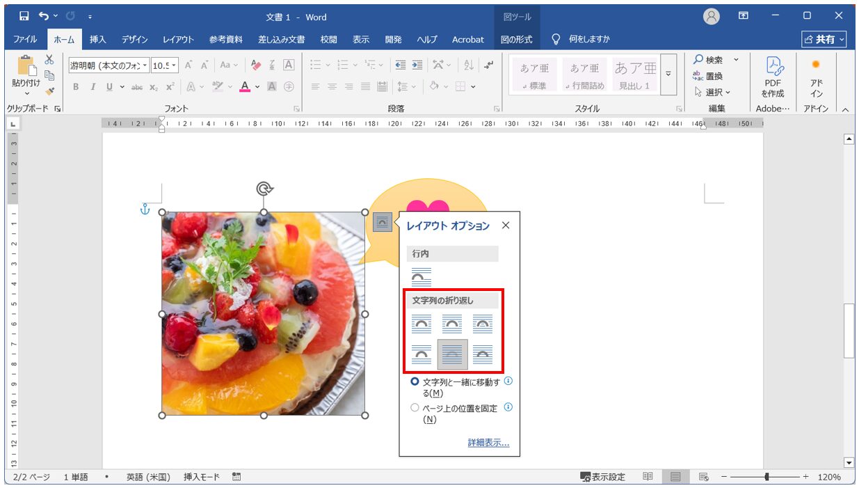The height and width of the screenshot is (488, 859).
Task: Click the clear formatting eraser icon
Action: [x=256, y=65]
